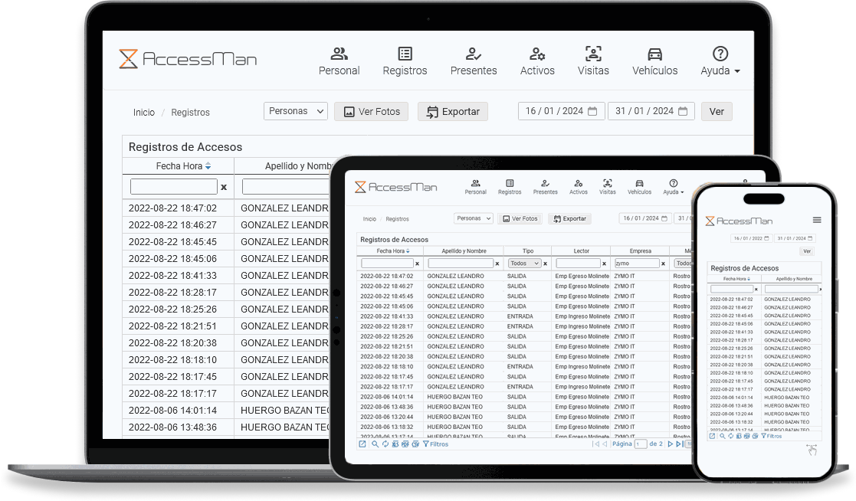
Task: Click Registros breadcrumb on the laptop
Action: pyautogui.click(x=191, y=113)
